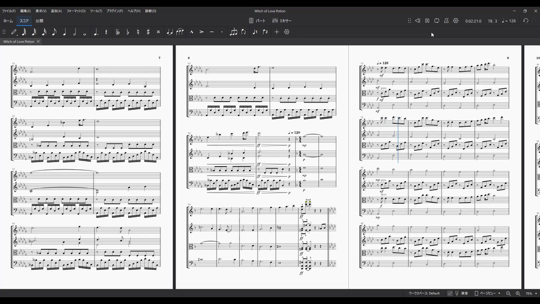
Task: Toggle augmentation dot on note
Action: coord(96,32)
